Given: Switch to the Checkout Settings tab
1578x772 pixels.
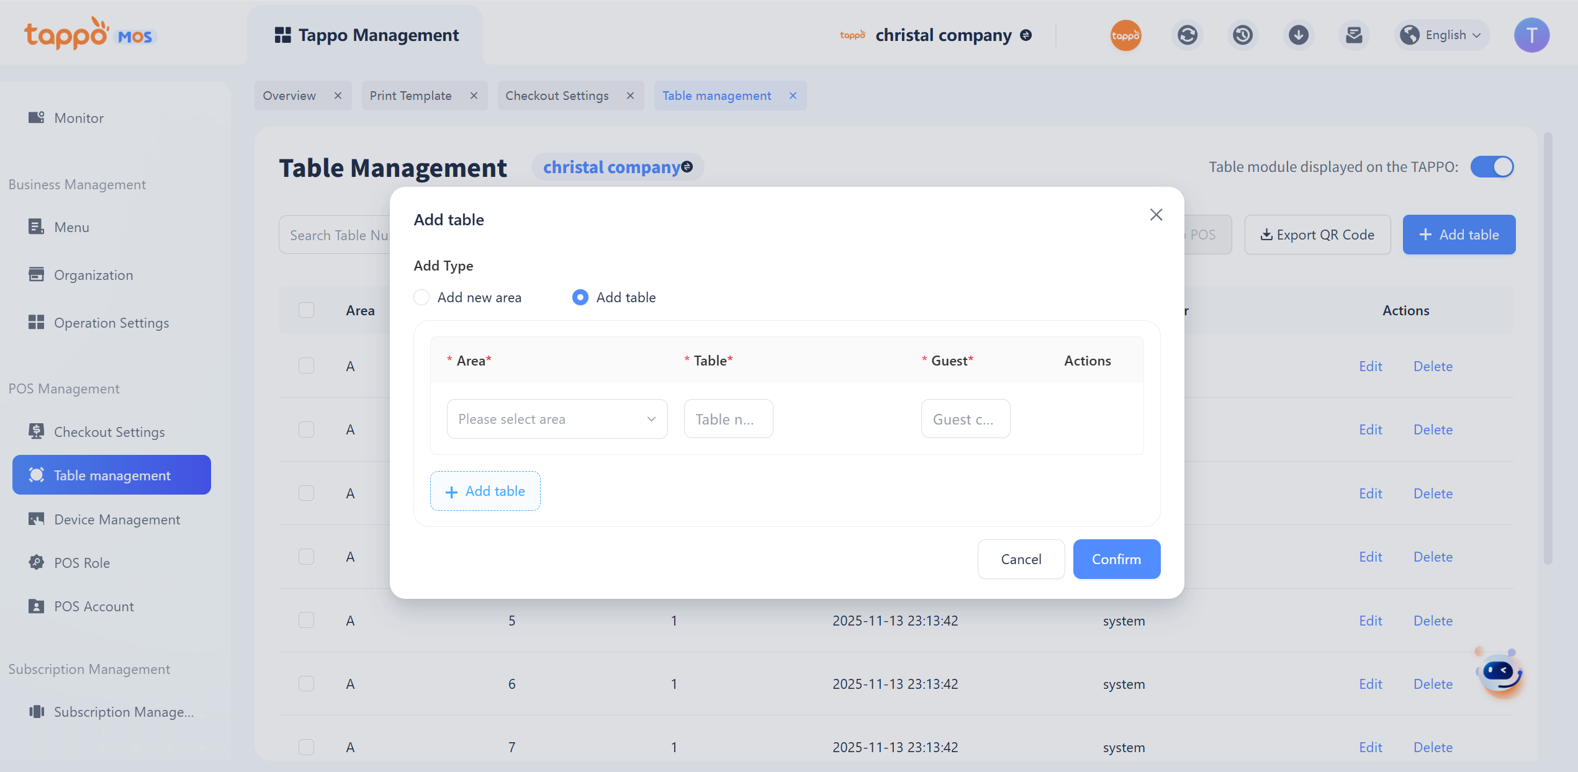Looking at the screenshot, I should [x=556, y=96].
